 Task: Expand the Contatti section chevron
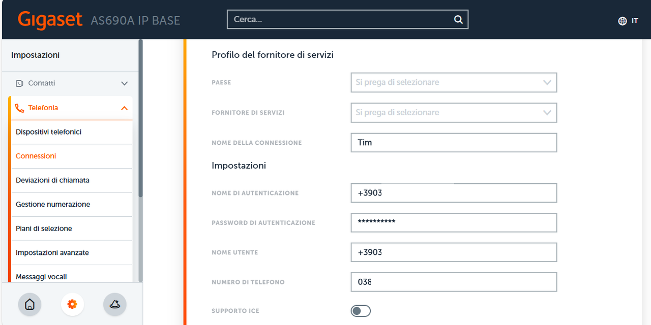pos(124,83)
